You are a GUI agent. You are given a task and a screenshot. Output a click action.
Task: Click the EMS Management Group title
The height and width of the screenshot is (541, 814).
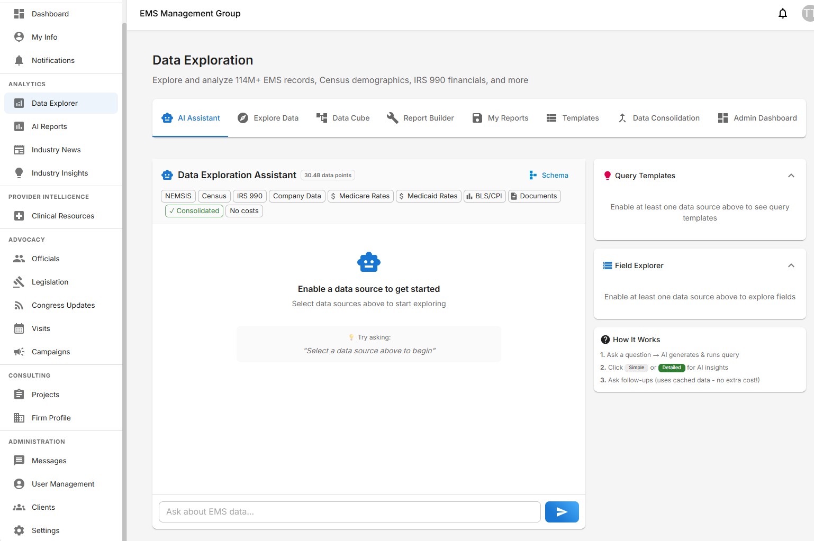coord(190,14)
